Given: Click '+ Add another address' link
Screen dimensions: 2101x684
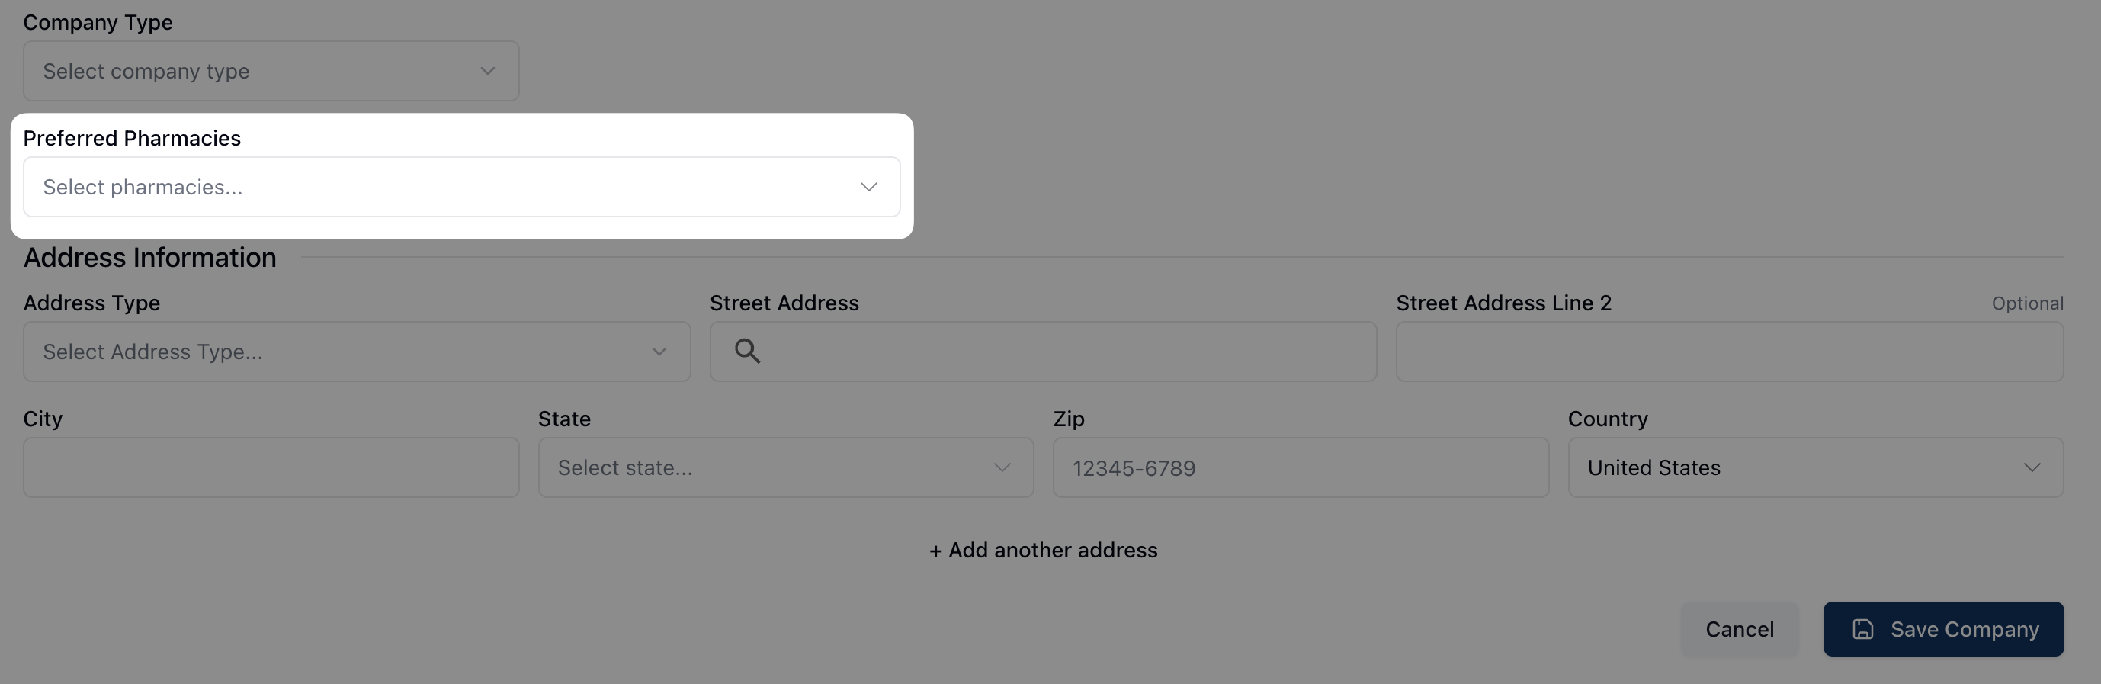Looking at the screenshot, I should (1043, 550).
